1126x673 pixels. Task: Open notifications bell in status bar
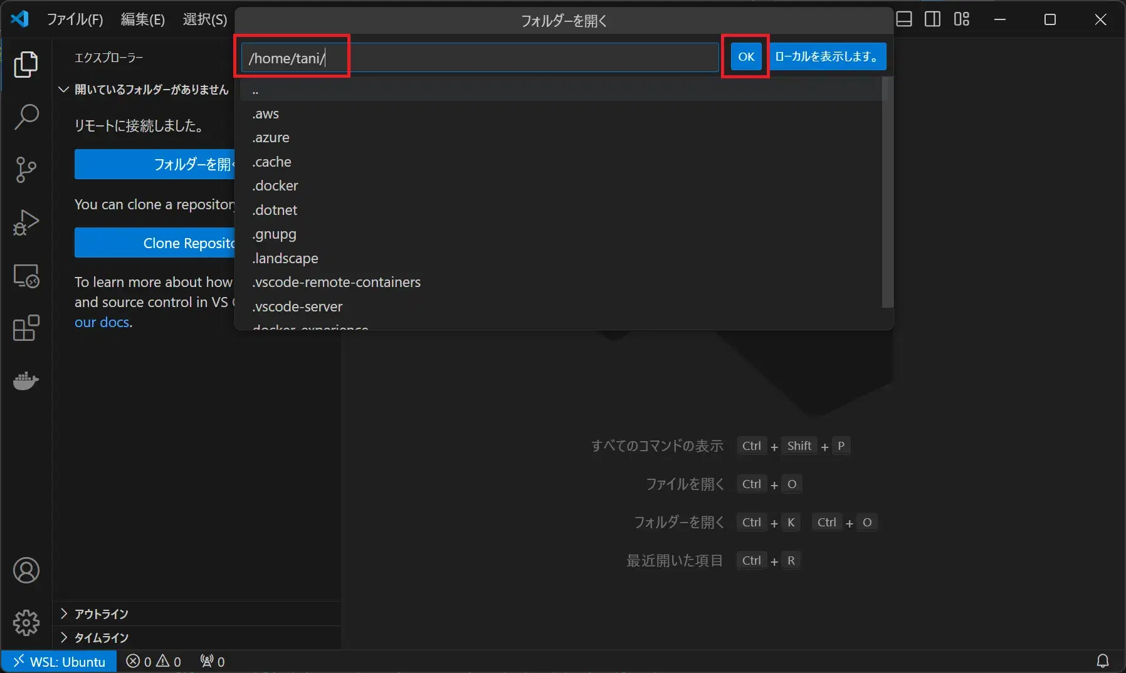click(x=1102, y=661)
